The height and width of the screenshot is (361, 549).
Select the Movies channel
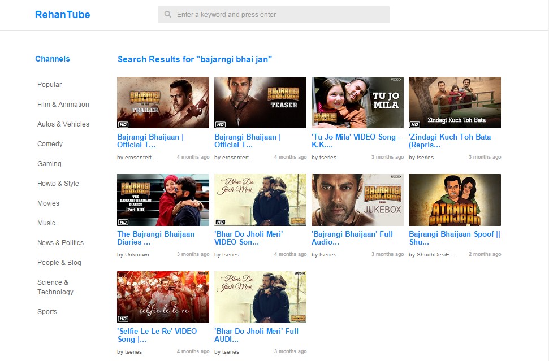point(48,203)
